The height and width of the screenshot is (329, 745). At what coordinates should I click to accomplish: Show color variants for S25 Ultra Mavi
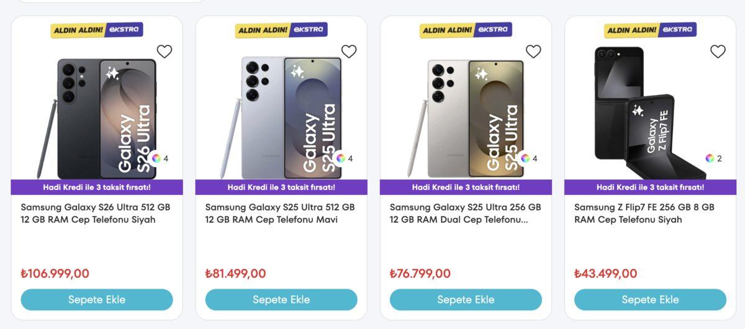pos(341,158)
